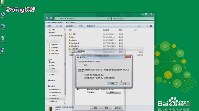Image resolution: width=199 pixels, height=111 pixels.
Task: Open the 组织 dropdown menu
Action: pos(50,26)
